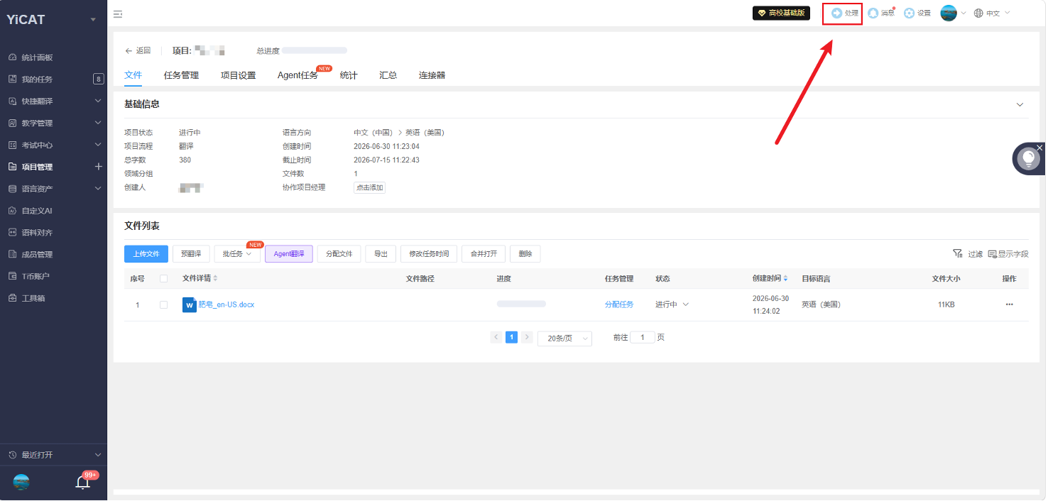The image size is (1048, 501).
Task: Toggle the select-all checkbox in table header
Action: [164, 279]
